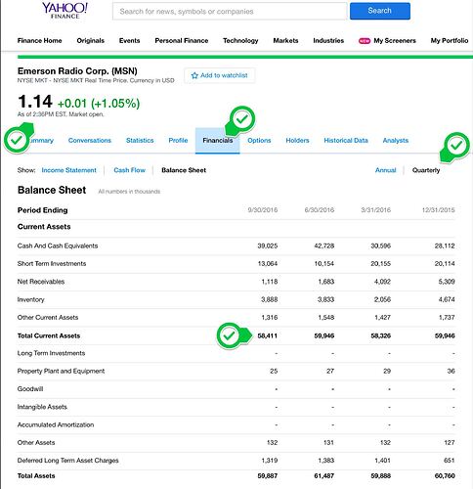Click the Total Current Assets row label
Screen dimensions: 473x489
point(49,335)
